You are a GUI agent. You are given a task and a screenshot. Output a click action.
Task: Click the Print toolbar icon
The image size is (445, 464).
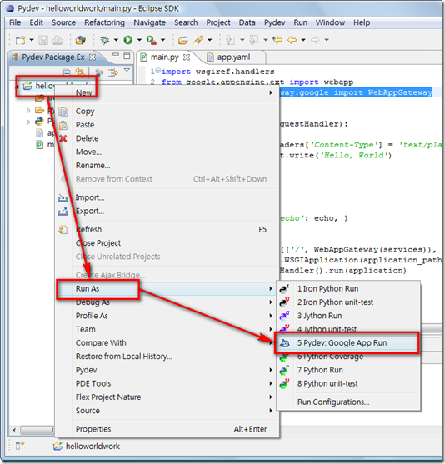(x=57, y=40)
